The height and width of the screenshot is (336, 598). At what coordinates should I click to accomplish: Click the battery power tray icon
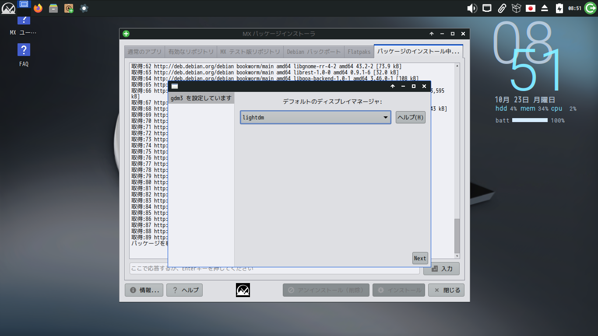click(559, 8)
